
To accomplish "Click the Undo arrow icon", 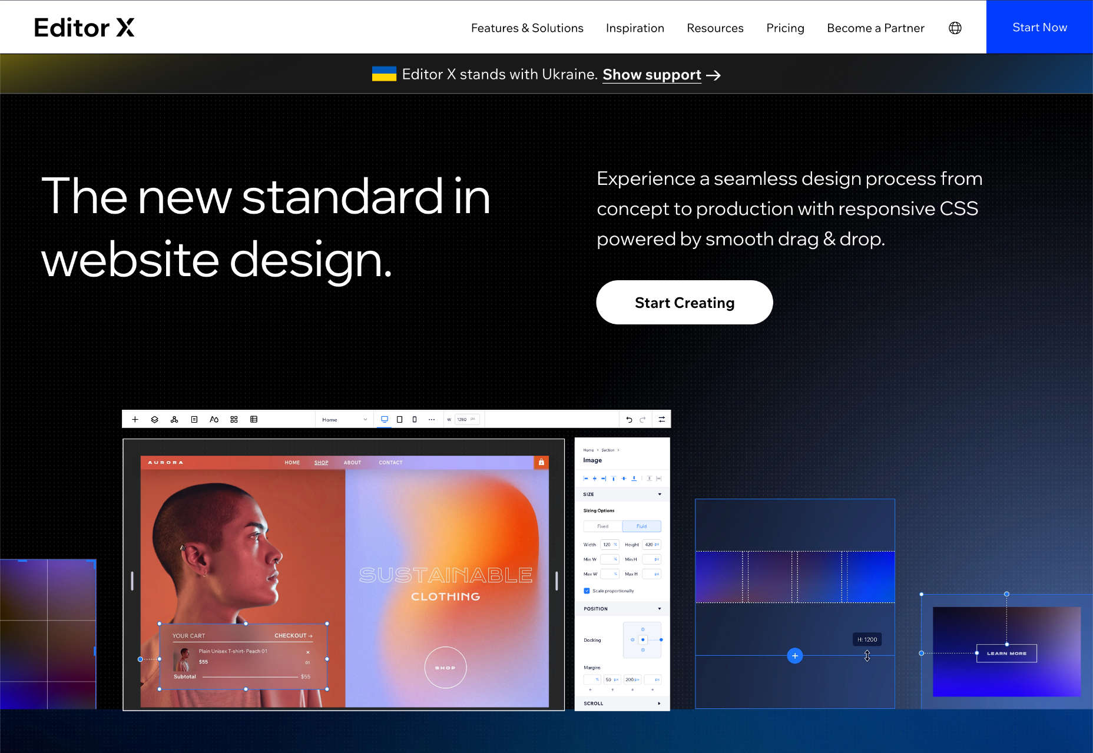I will click(629, 420).
